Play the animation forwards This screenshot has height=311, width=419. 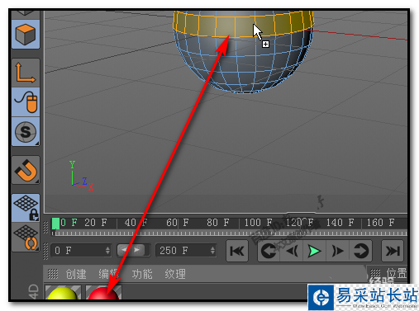pyautogui.click(x=315, y=251)
